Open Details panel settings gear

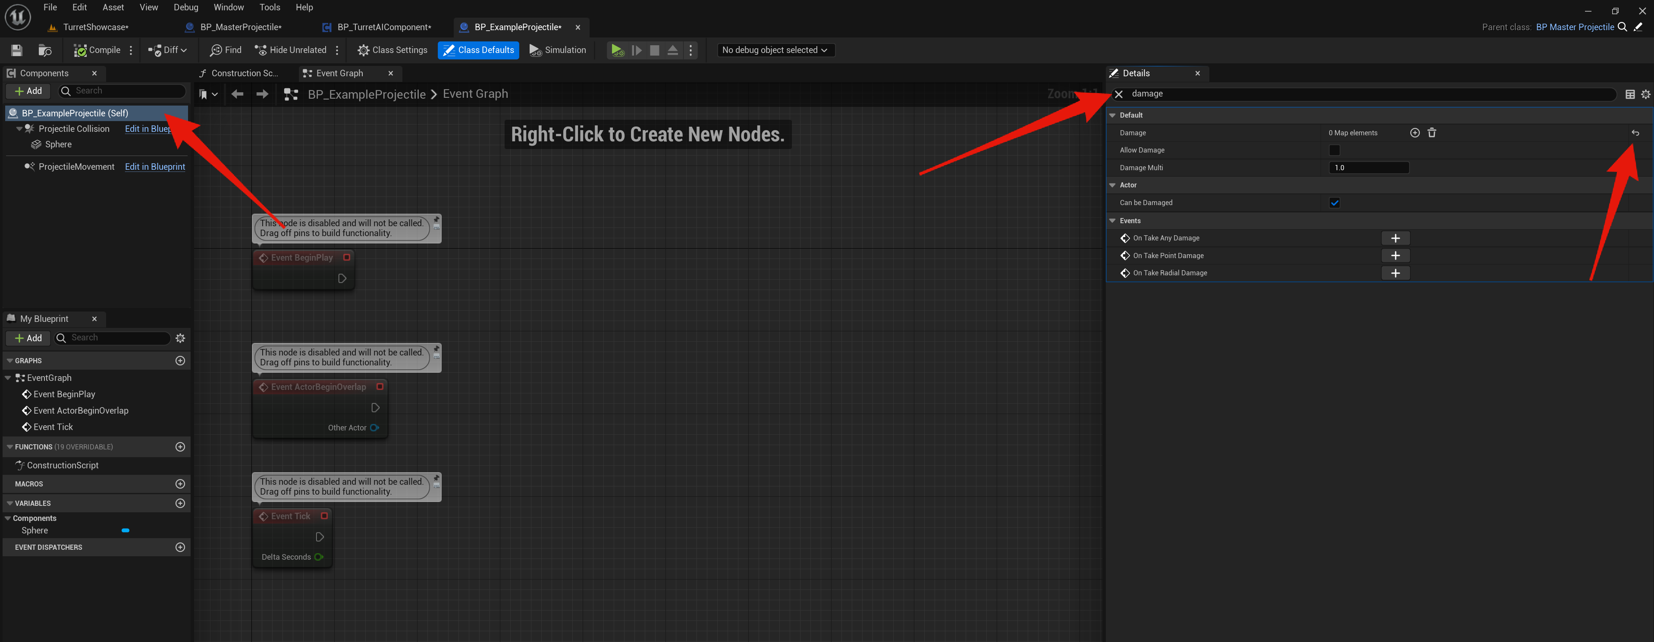[x=1645, y=94]
